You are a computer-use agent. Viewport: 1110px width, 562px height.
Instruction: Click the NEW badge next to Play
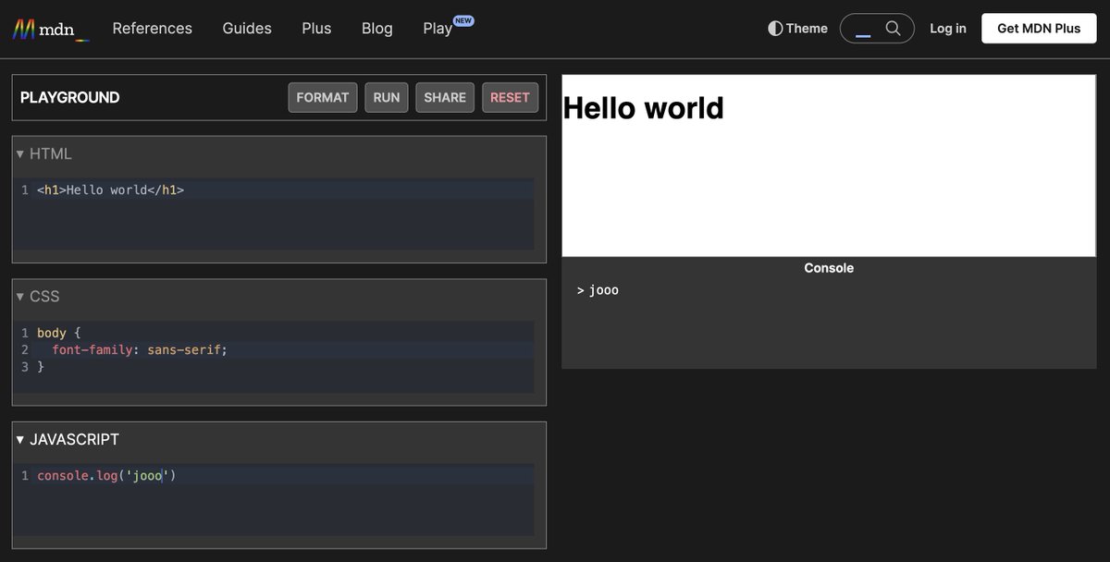click(x=463, y=20)
